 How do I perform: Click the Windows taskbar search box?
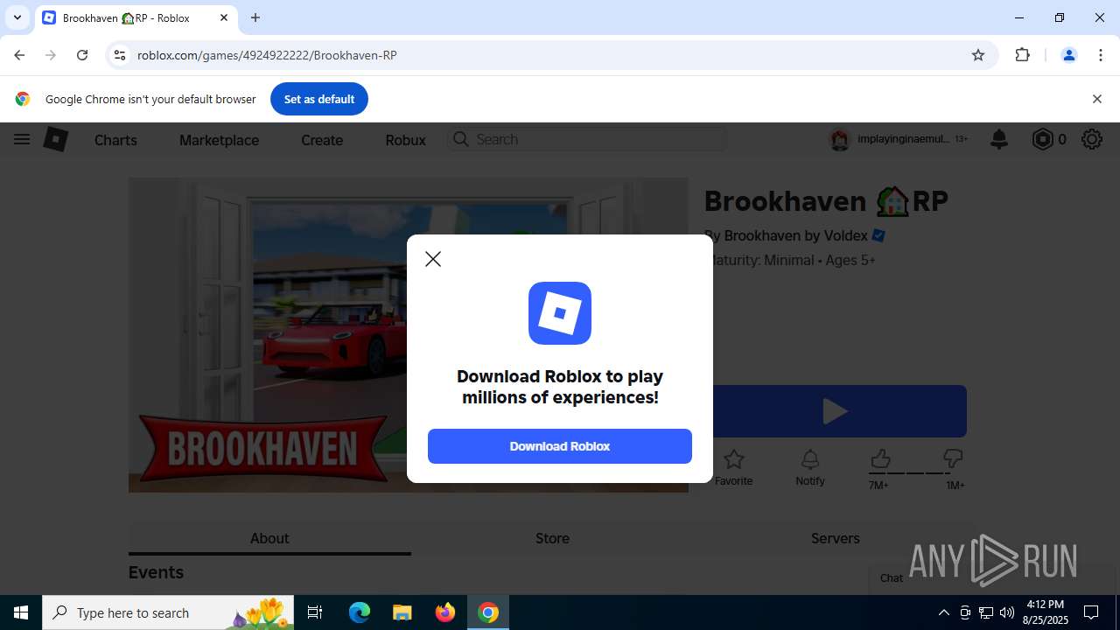pyautogui.click(x=170, y=612)
